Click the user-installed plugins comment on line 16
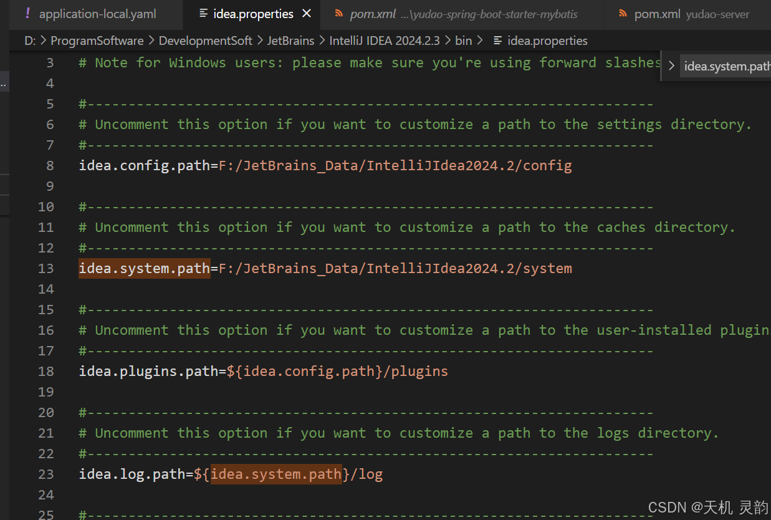The height and width of the screenshot is (520, 771). (424, 330)
